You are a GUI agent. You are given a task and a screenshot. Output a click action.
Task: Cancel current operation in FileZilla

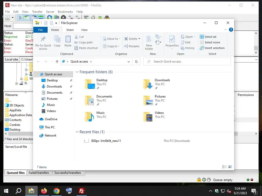(x=63, y=17)
